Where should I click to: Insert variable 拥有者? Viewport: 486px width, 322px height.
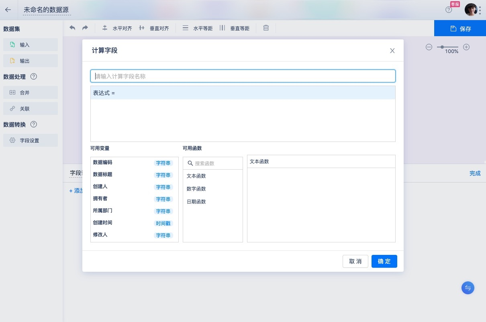point(135,199)
